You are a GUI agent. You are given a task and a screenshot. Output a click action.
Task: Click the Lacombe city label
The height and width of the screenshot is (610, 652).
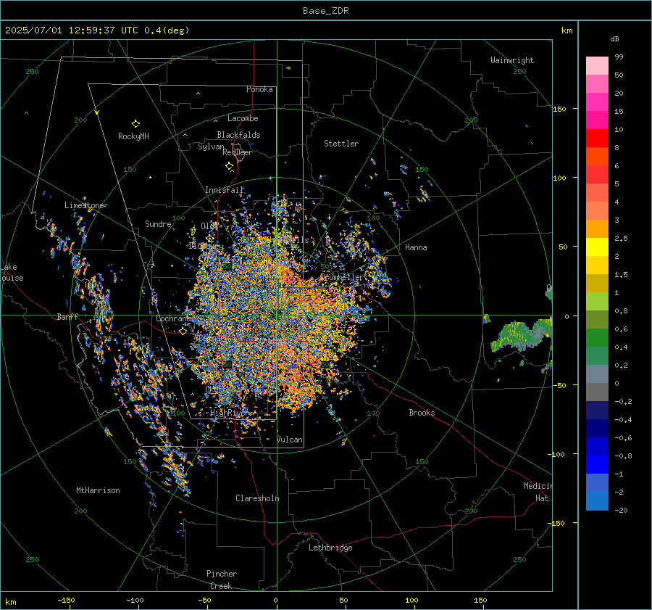click(243, 118)
